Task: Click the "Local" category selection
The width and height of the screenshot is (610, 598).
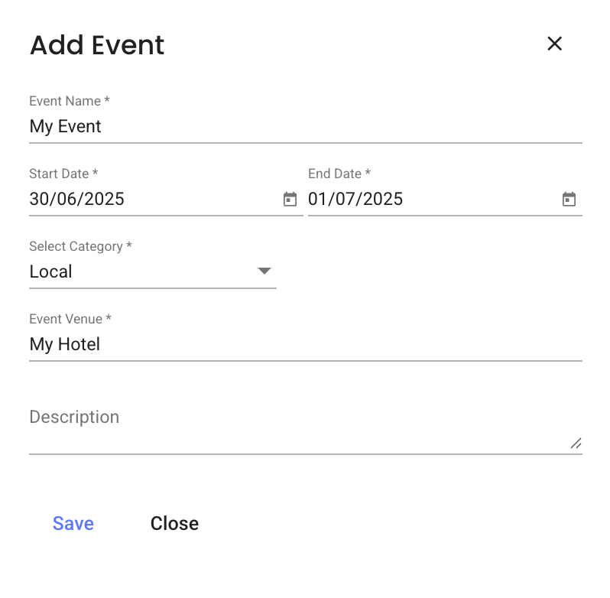Action: pyautogui.click(x=51, y=271)
